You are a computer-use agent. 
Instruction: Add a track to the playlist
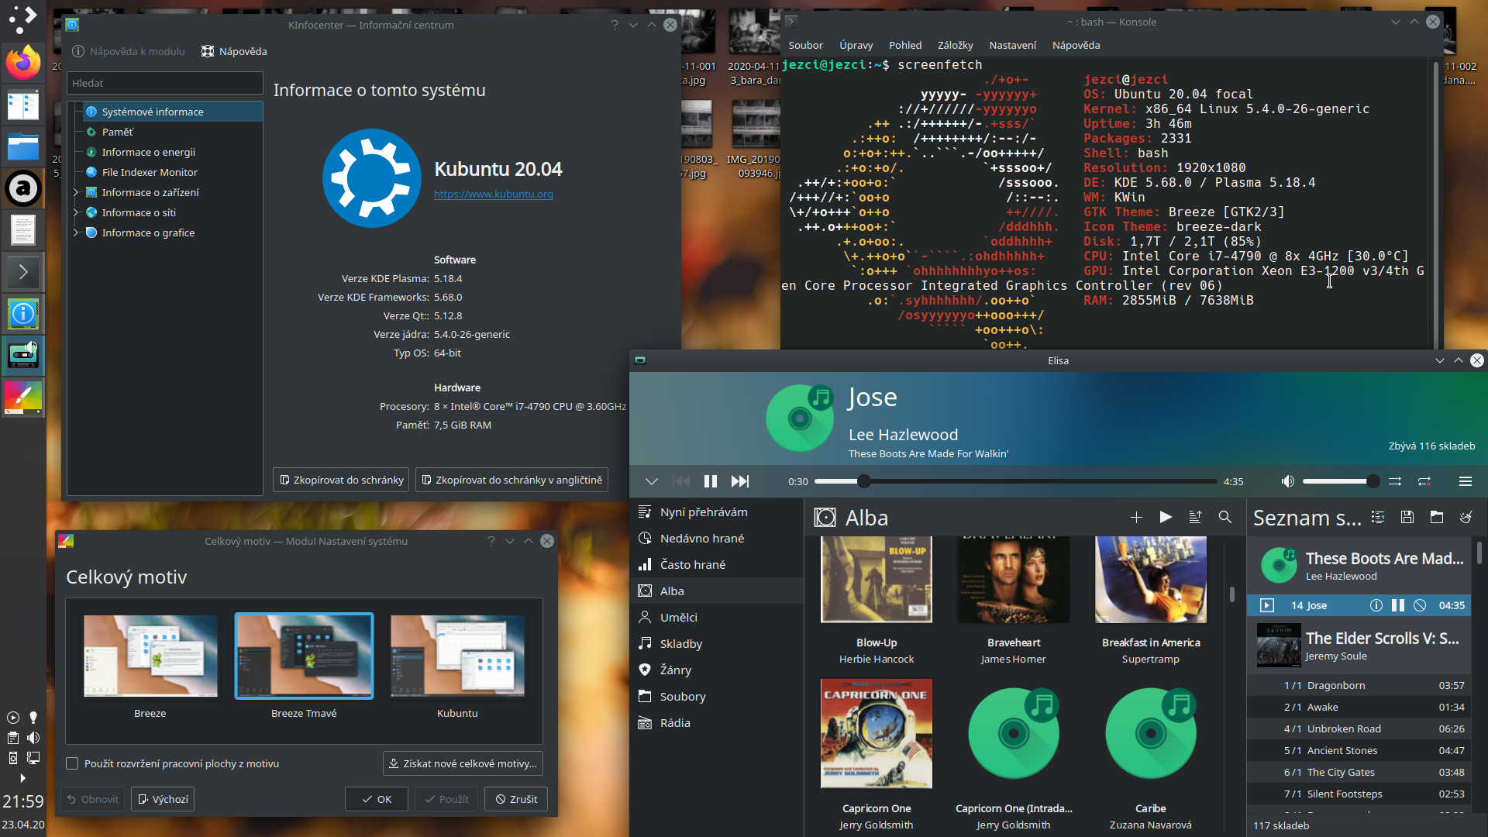pos(1136,517)
